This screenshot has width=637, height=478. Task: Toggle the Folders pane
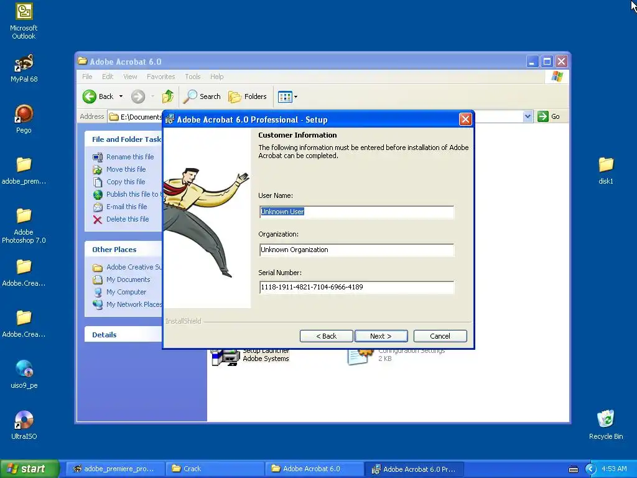[x=248, y=96]
